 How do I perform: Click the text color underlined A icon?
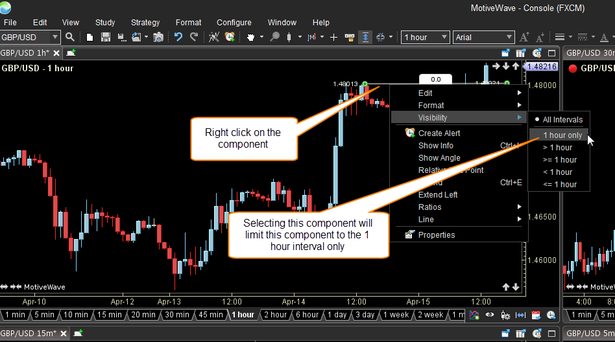605,38
